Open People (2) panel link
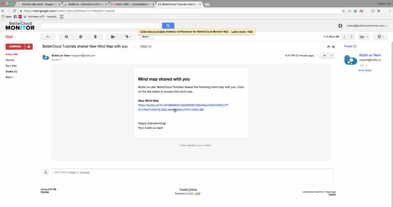The image size is (393, 207). (x=350, y=46)
